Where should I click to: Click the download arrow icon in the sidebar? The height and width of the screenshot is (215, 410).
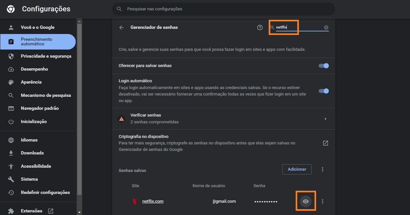pyautogui.click(x=11, y=153)
